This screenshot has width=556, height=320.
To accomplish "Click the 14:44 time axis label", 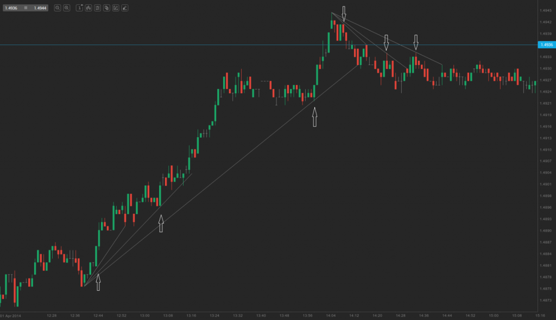I will click(x=447, y=316).
